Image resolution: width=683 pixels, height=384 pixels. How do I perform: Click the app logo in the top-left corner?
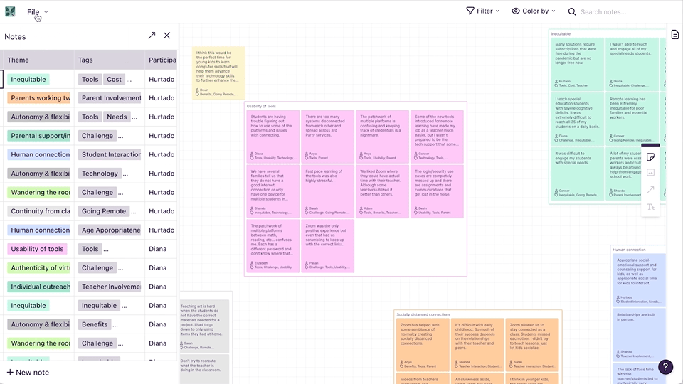(x=10, y=12)
